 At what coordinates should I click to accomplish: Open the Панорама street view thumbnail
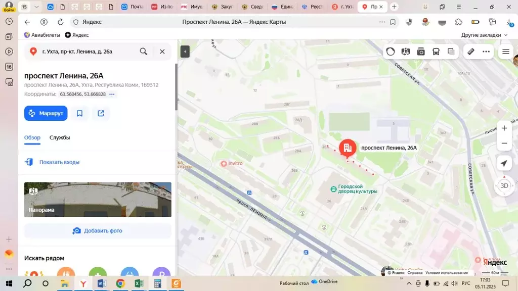[97, 200]
